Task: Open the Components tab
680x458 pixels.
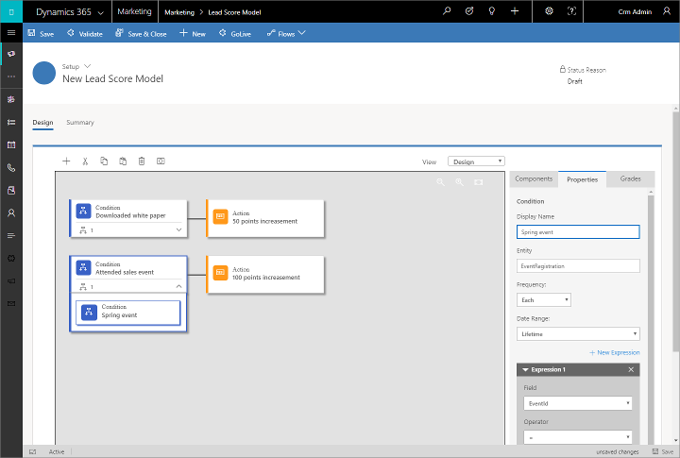Action: click(x=534, y=178)
